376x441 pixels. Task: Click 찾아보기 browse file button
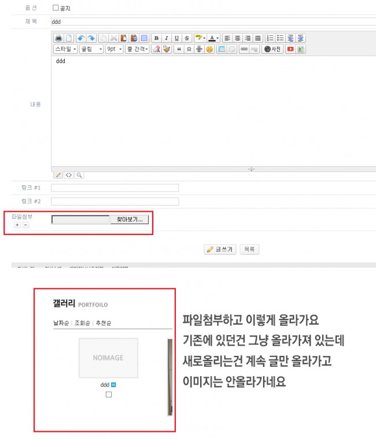(x=129, y=219)
